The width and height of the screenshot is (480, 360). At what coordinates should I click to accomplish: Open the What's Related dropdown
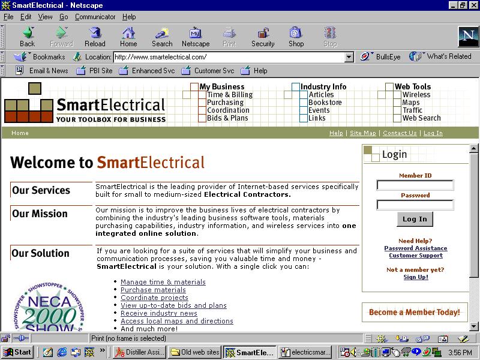coord(440,56)
